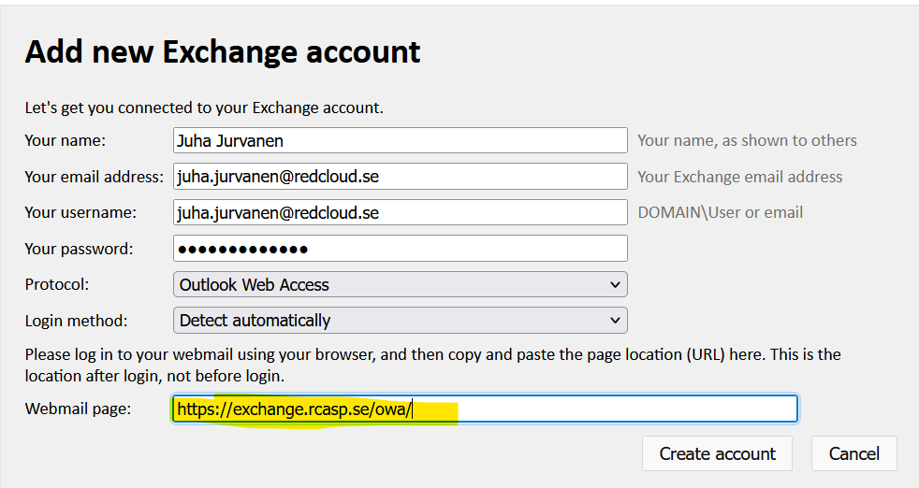Click the "Your name, as shown to others" hint

click(747, 140)
